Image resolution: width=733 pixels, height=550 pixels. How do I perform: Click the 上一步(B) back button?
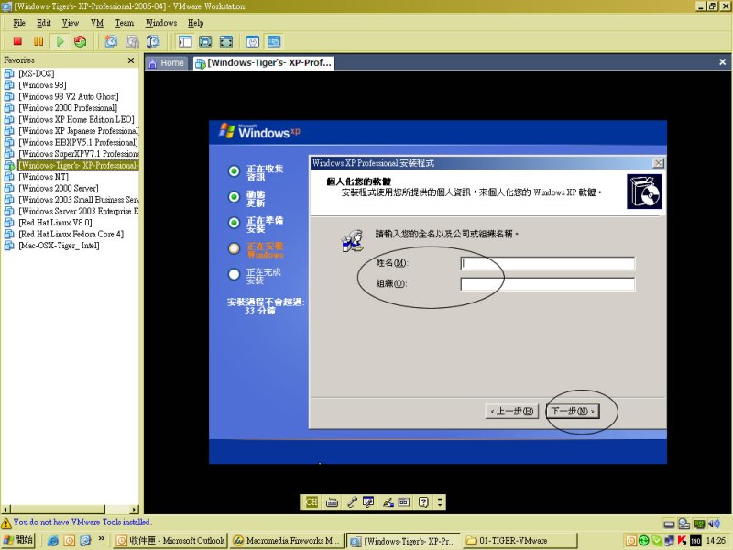(x=512, y=411)
